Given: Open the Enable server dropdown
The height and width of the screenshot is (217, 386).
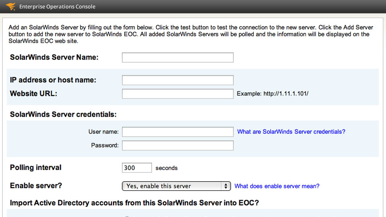Looking at the screenshot, I should (176, 186).
